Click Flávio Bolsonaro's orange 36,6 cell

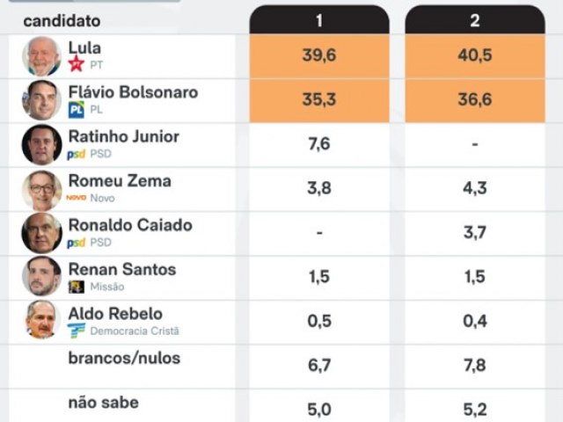[474, 100]
